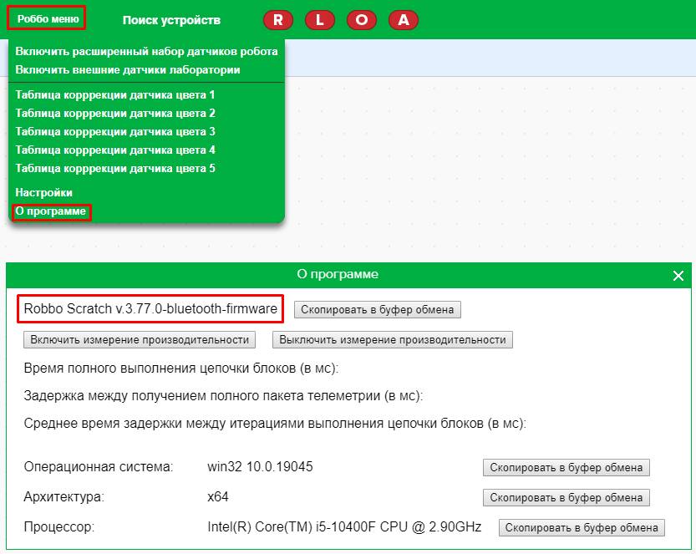Open Настройки from the Robbo menu
This screenshot has height=554, width=696.
[43, 193]
